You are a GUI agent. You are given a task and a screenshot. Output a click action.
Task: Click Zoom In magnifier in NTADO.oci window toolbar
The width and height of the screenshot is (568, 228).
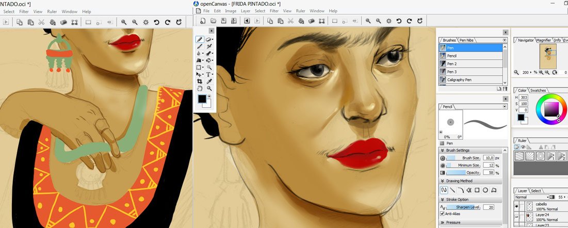pos(124,22)
